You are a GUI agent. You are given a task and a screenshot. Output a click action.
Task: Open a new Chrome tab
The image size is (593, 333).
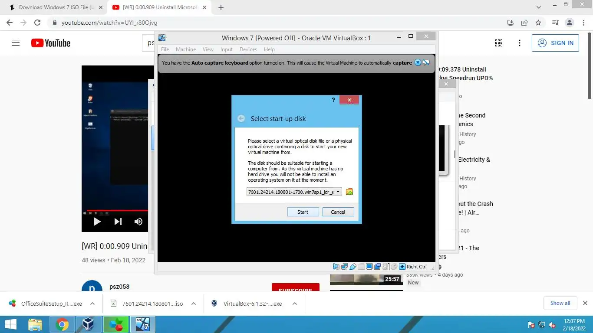coord(221,7)
